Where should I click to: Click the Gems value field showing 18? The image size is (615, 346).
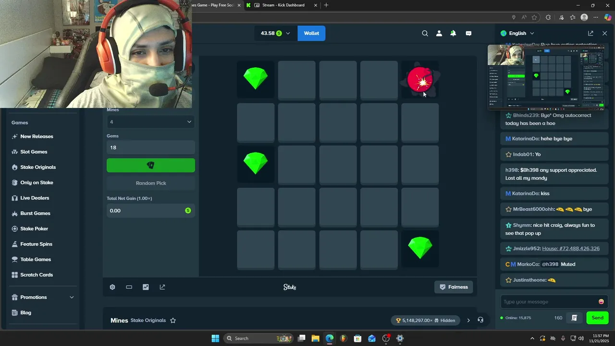tap(151, 148)
